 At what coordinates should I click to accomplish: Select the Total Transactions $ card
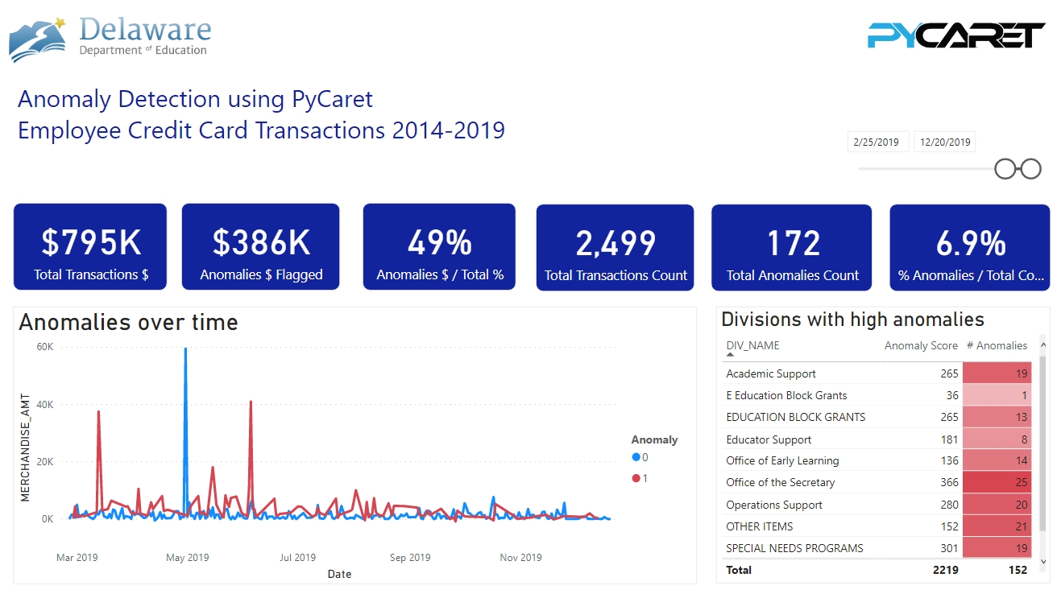click(90, 247)
